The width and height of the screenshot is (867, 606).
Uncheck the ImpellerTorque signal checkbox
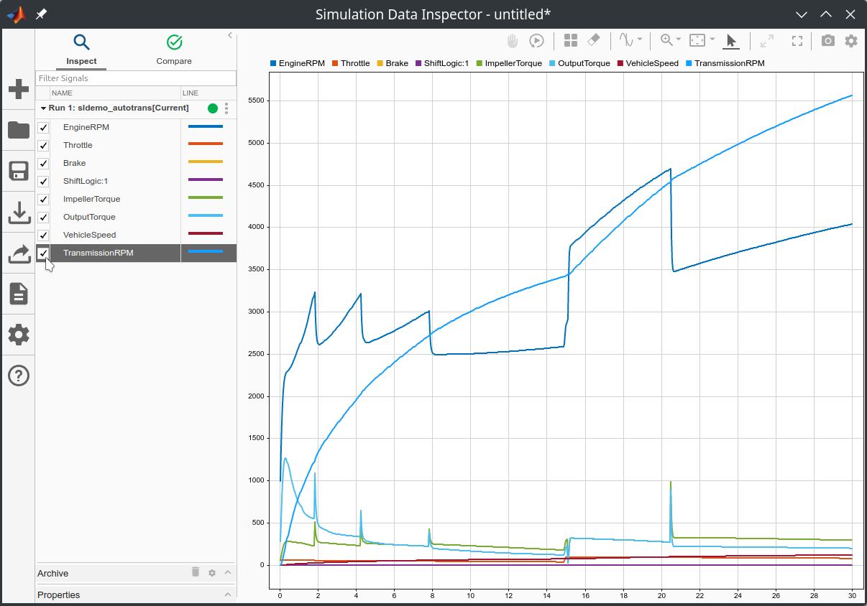[43, 199]
